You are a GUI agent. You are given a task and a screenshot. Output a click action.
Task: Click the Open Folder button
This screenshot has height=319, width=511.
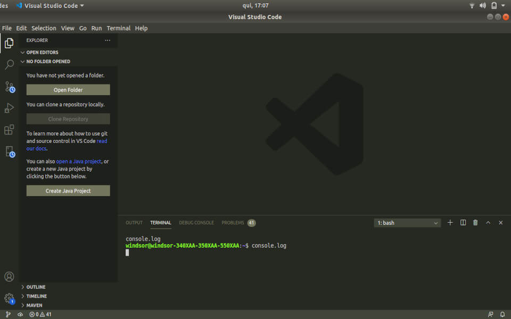[x=68, y=90]
